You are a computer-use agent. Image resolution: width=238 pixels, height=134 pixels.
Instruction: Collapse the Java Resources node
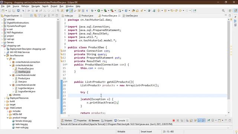5,55
